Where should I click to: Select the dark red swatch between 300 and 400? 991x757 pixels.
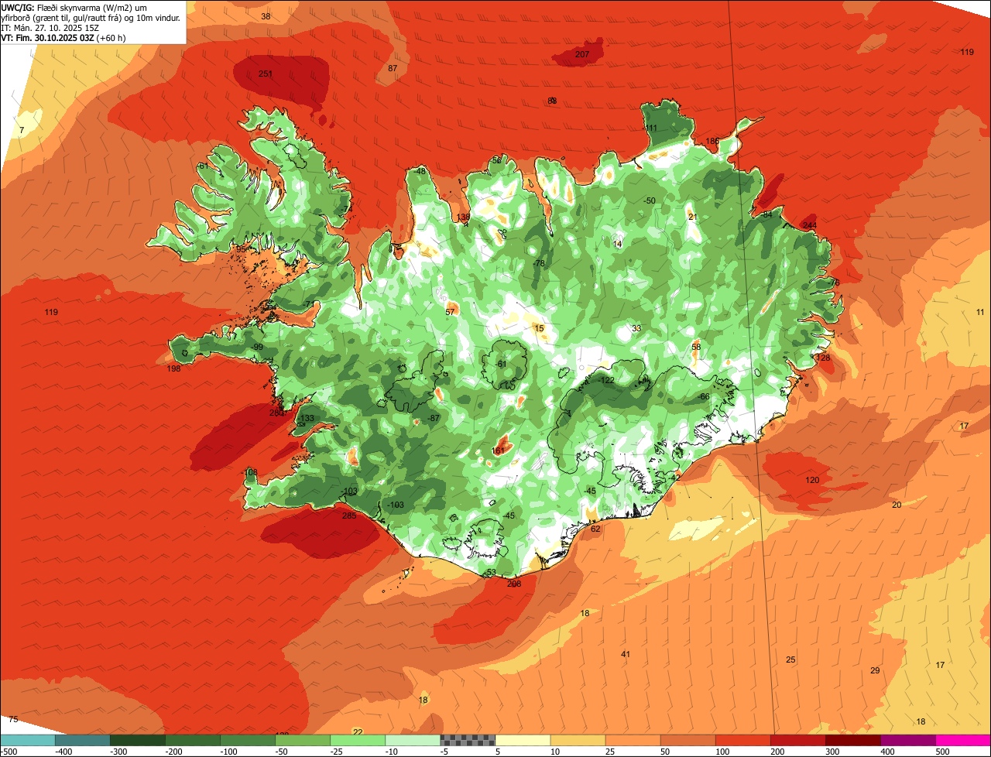pyautogui.click(x=853, y=741)
